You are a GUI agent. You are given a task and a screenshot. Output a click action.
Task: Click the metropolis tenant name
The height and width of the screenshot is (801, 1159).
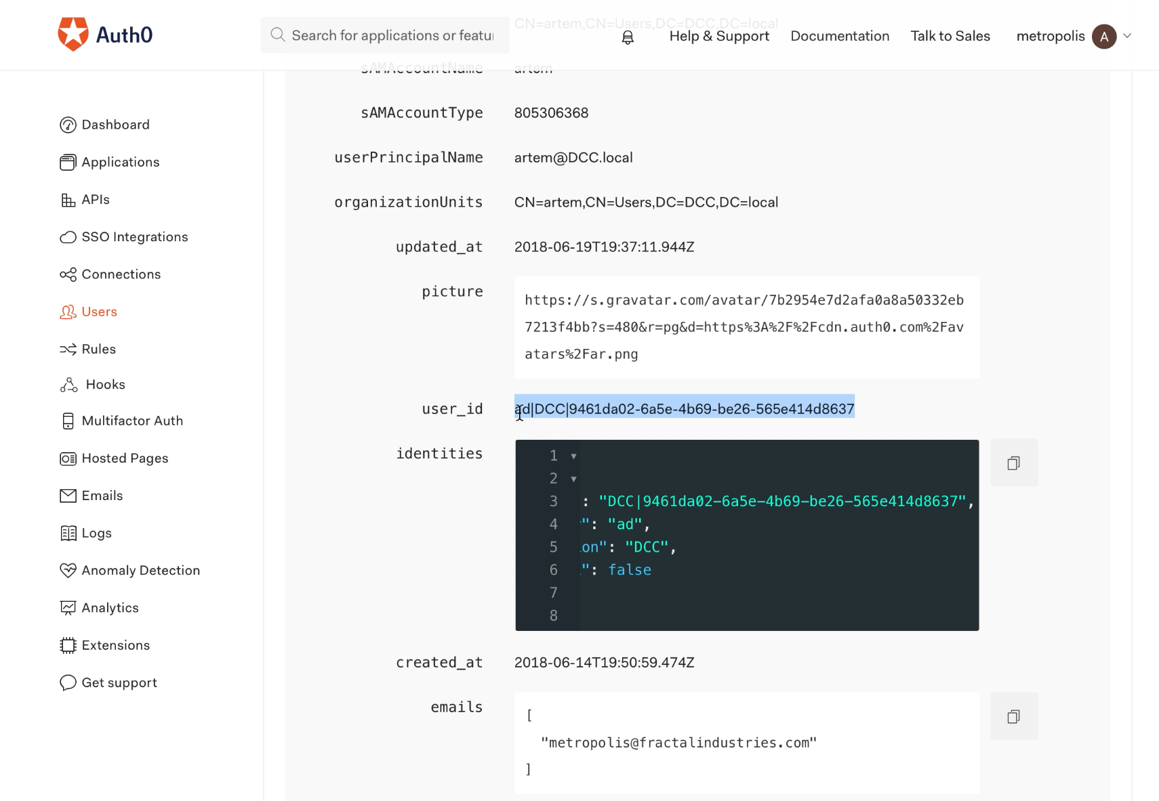[1051, 36]
